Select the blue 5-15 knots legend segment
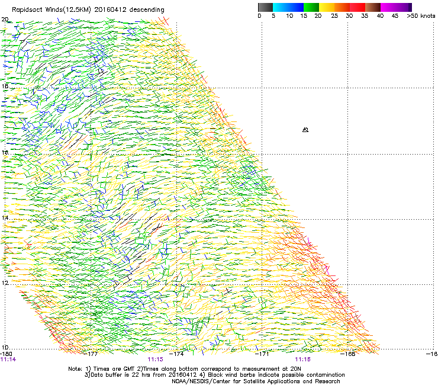The image size is (438, 385). tap(288, 7)
